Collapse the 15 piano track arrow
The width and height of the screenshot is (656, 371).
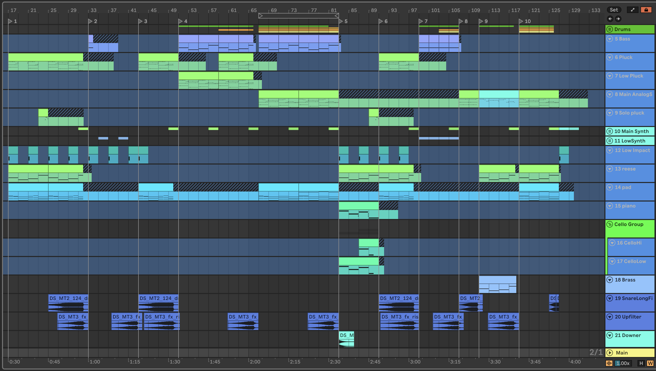610,206
